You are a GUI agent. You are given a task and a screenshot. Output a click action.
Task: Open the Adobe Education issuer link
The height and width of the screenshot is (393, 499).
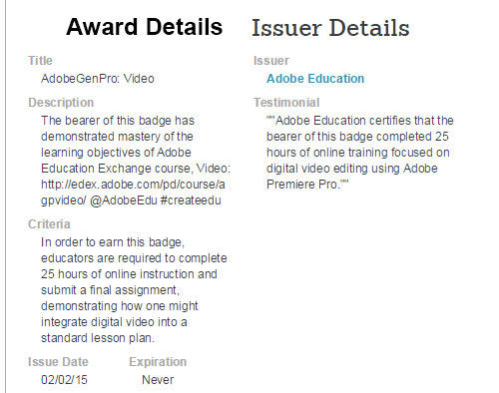[x=315, y=79]
